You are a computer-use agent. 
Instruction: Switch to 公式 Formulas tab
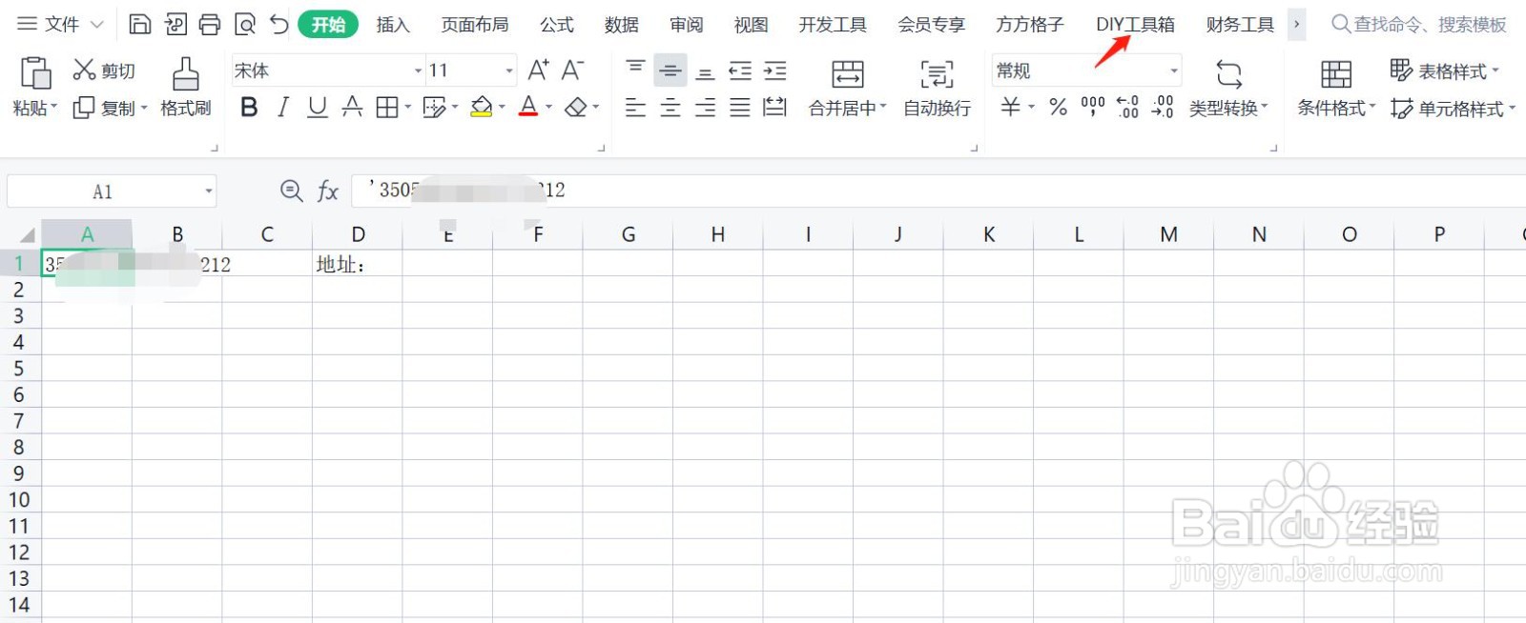(557, 25)
